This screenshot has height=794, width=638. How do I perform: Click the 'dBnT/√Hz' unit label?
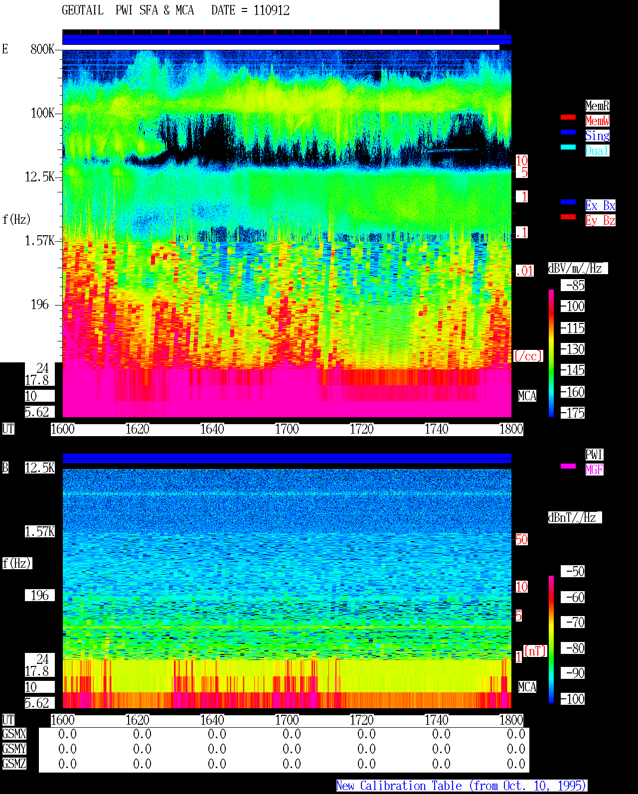pos(575,517)
